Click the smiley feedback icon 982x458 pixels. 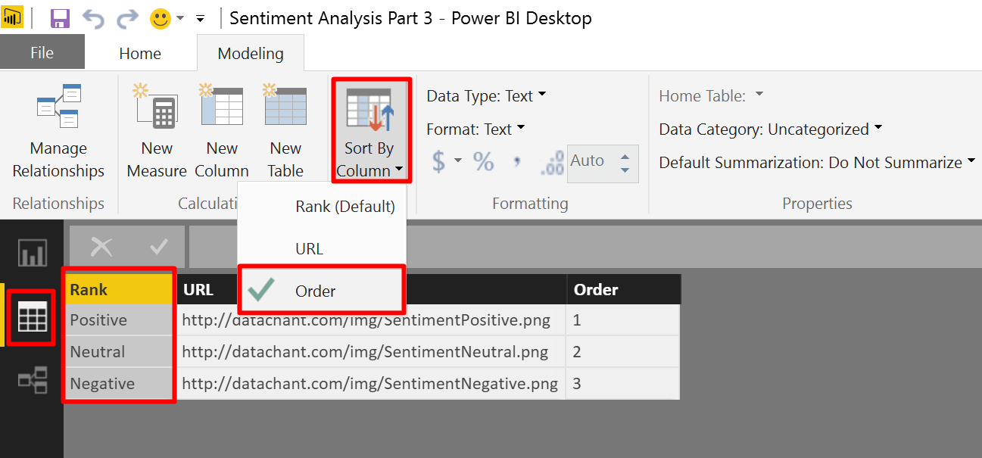(x=161, y=18)
